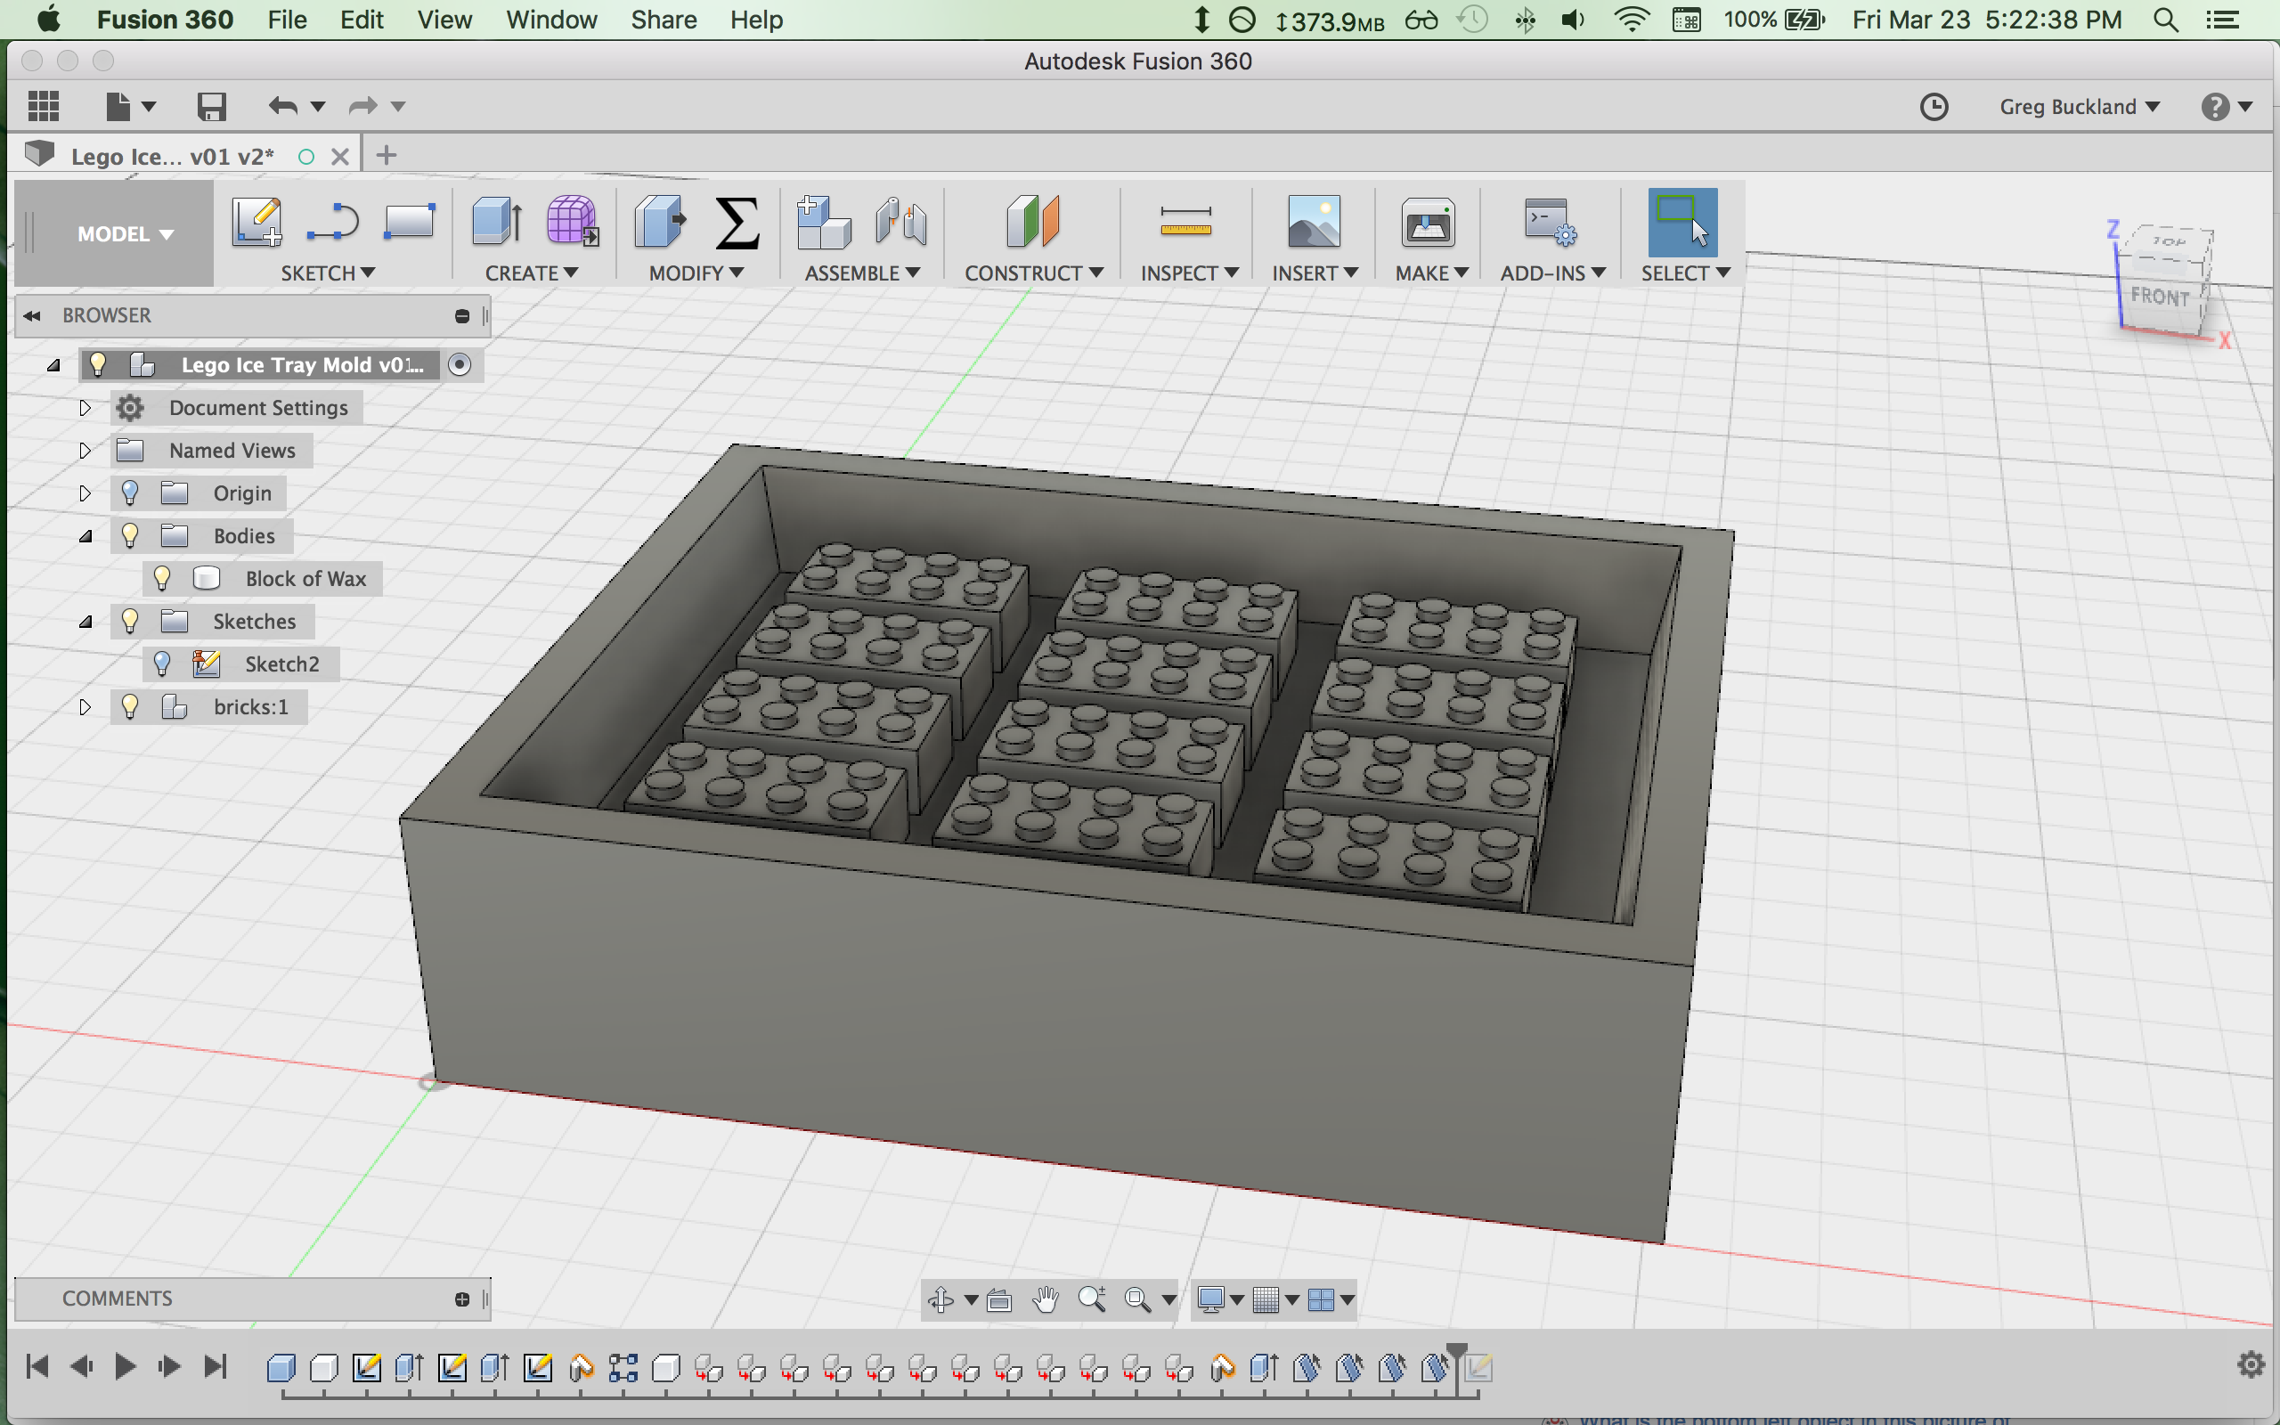Click the Create Form icon
This screenshot has width=2280, height=1425.
click(572, 223)
